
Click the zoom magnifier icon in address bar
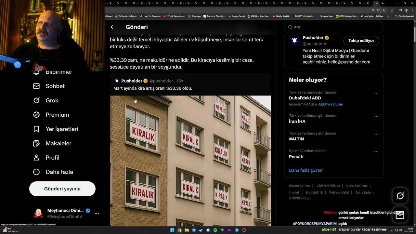point(373,10)
